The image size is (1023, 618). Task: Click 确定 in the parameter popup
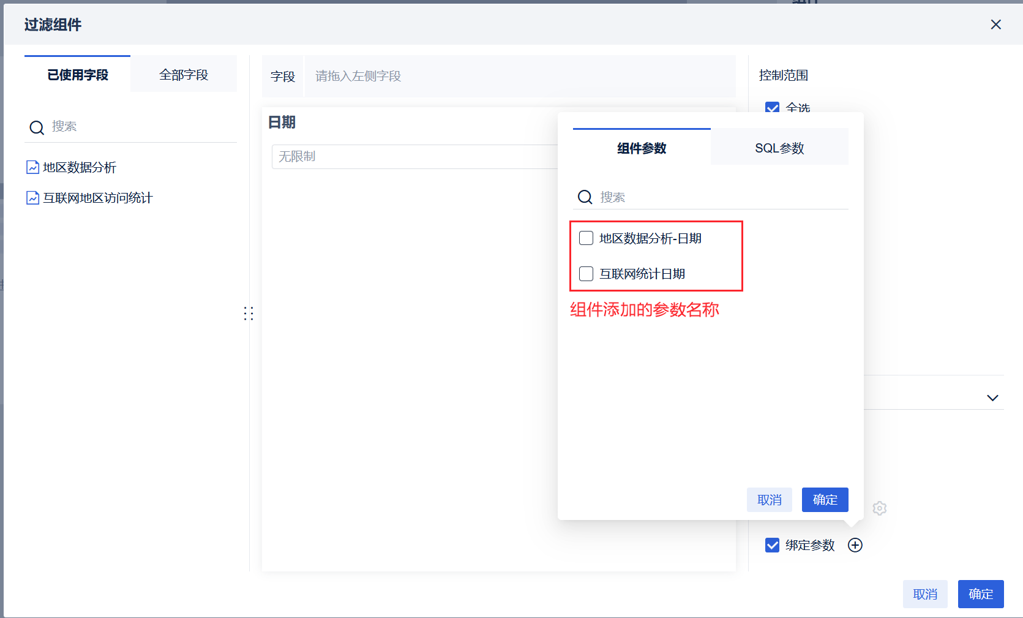(x=825, y=500)
